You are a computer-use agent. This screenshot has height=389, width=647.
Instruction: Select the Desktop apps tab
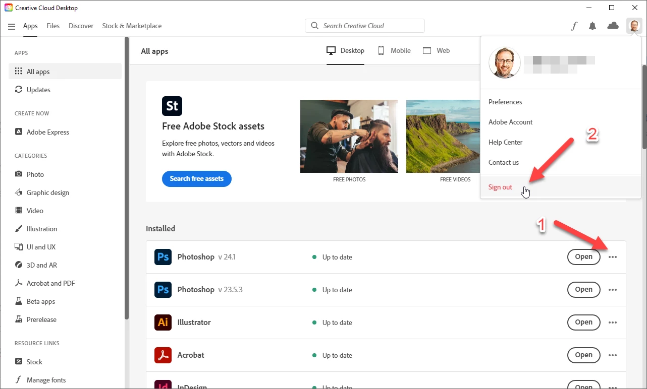coord(345,51)
